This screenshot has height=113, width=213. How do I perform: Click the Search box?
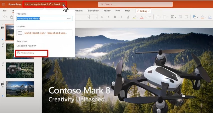pyautogui.click(x=135, y=4)
